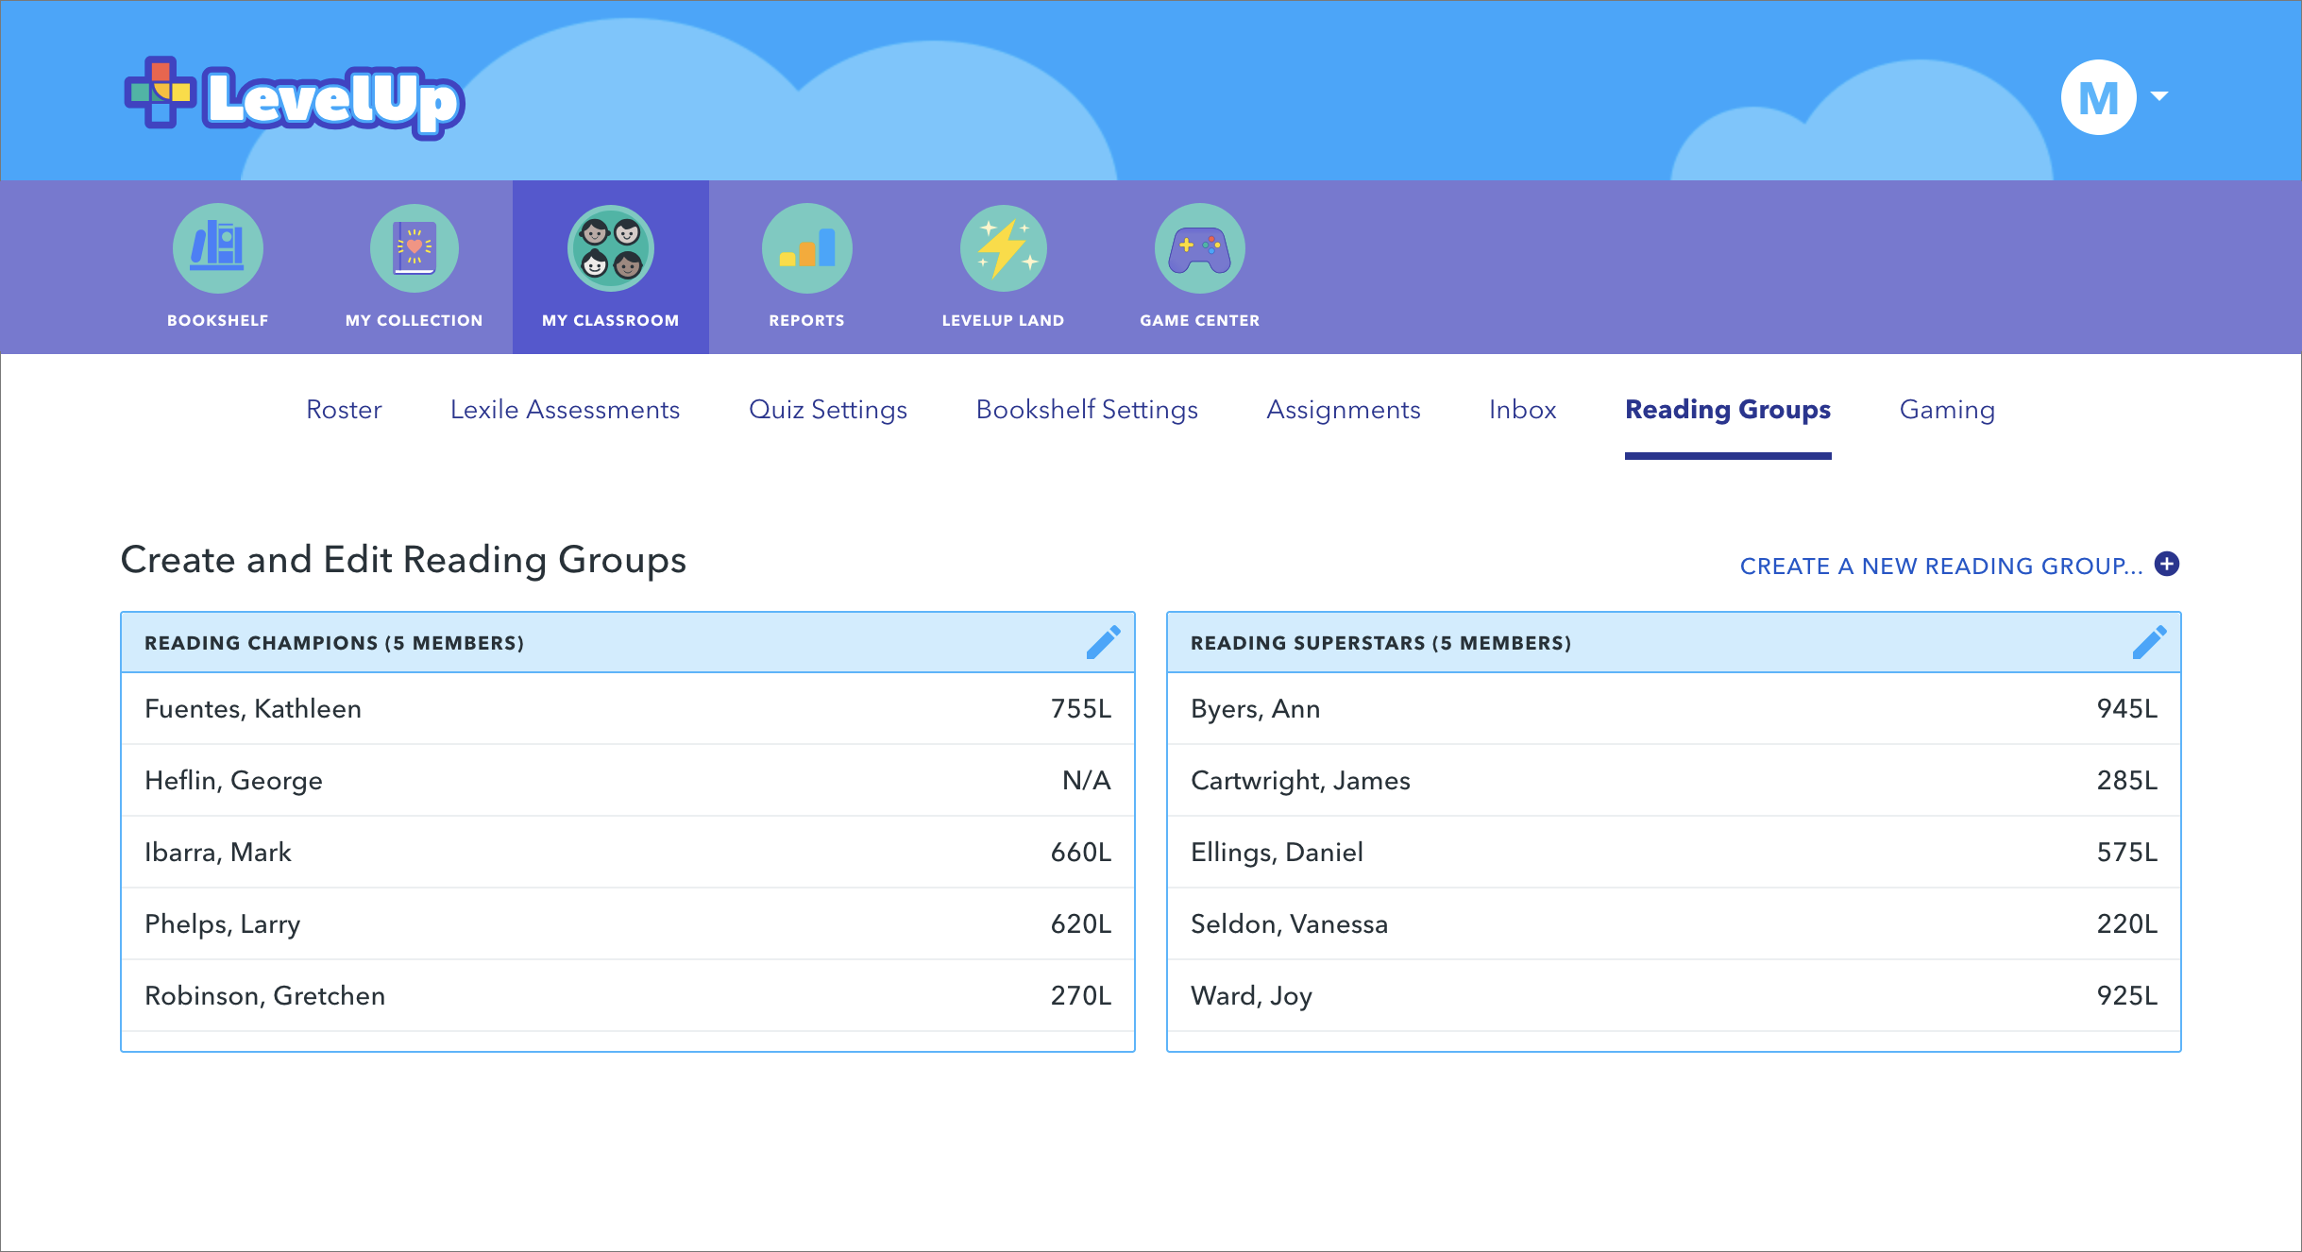This screenshot has width=2302, height=1252.
Task: Switch to the Roster tab
Action: coord(344,410)
